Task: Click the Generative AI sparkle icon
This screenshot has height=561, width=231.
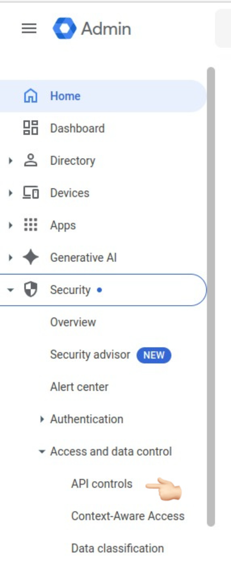Action: [x=31, y=258]
